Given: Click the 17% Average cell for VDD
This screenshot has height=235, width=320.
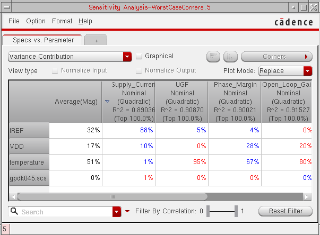Looking at the screenshot, I should (x=76, y=146).
